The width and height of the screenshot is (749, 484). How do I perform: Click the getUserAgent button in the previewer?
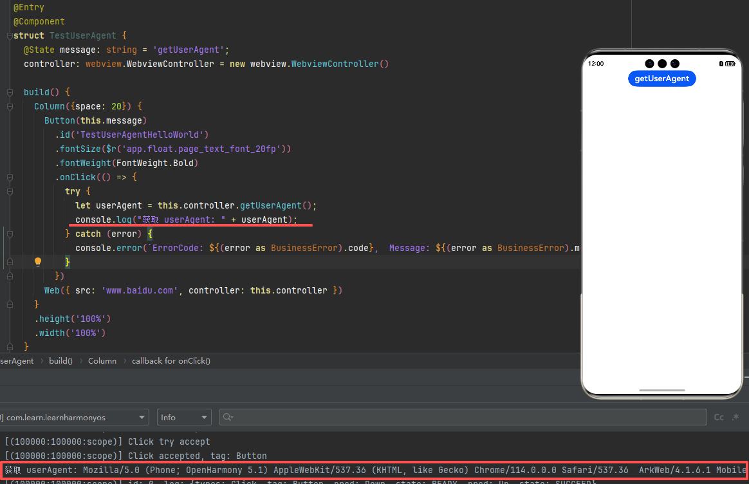click(x=661, y=79)
